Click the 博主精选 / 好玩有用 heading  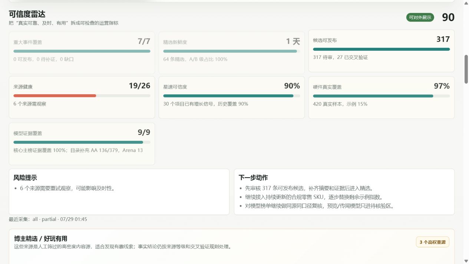coord(41,238)
